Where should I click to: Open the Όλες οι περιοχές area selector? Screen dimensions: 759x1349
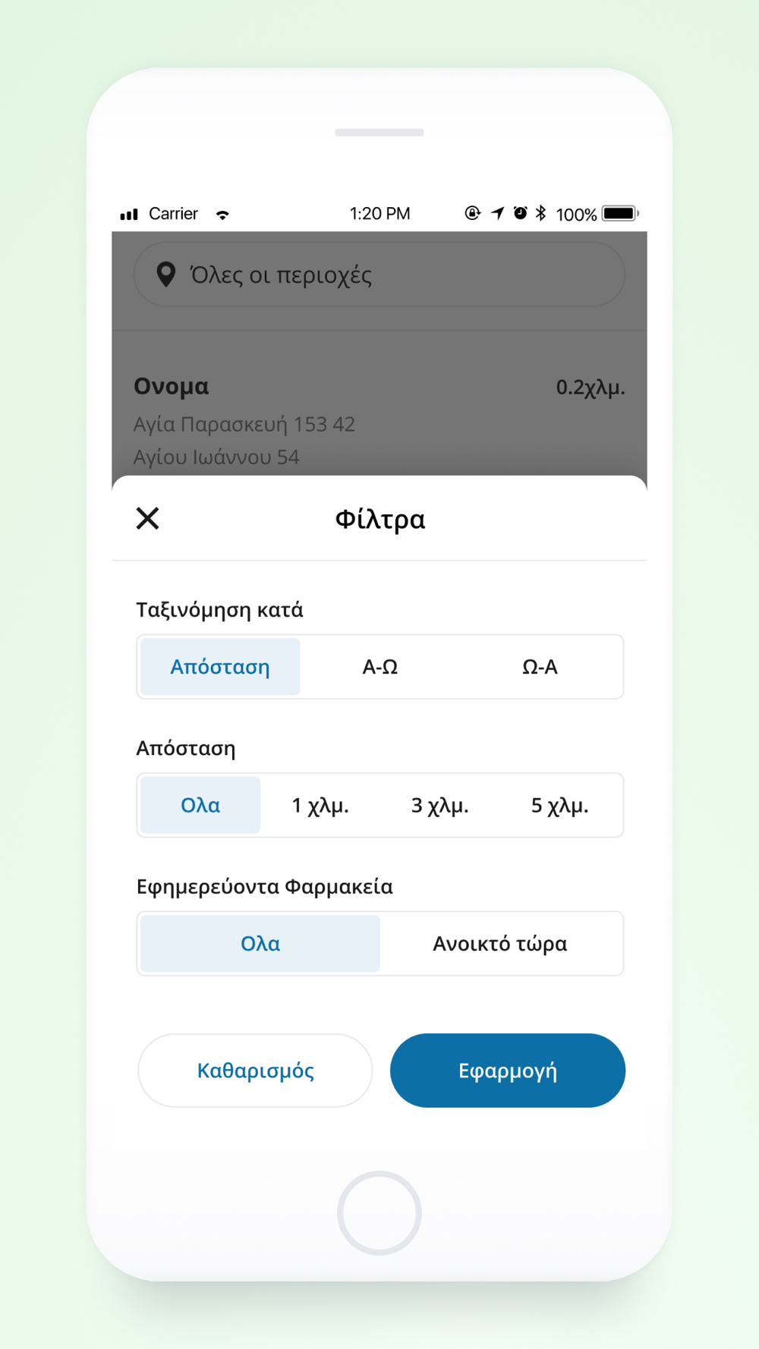[379, 275]
